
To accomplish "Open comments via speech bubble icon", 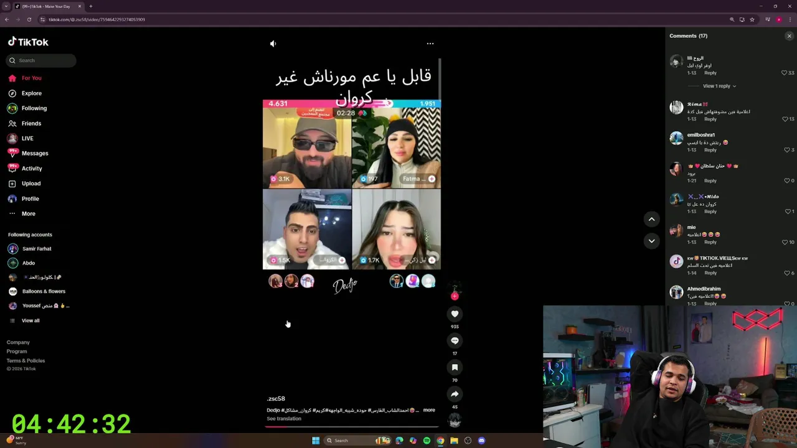I will click(455, 341).
